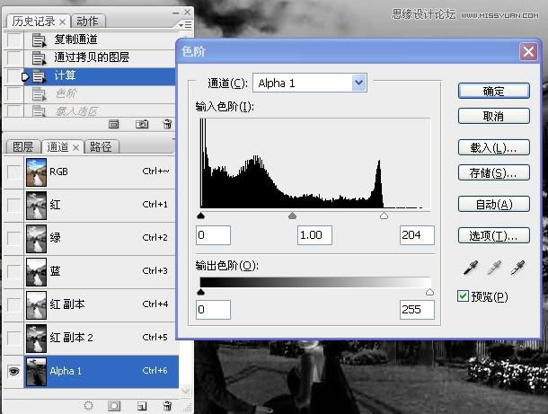The width and height of the screenshot is (548, 414).
Task: Switch to the 图层 layers tab
Action: click(22, 147)
